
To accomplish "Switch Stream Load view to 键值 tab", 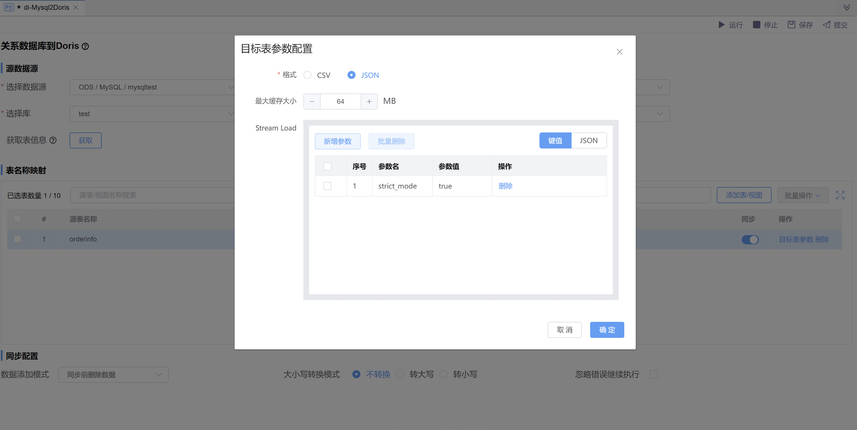I will click(x=555, y=141).
